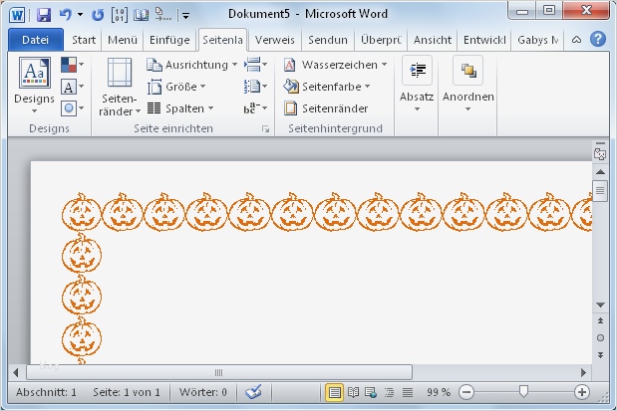The height and width of the screenshot is (411, 617).
Task: Click Wörter: 0 word count
Action: click(203, 392)
